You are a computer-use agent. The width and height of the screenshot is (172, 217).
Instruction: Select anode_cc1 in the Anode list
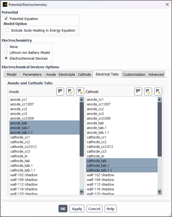(x=44, y=100)
